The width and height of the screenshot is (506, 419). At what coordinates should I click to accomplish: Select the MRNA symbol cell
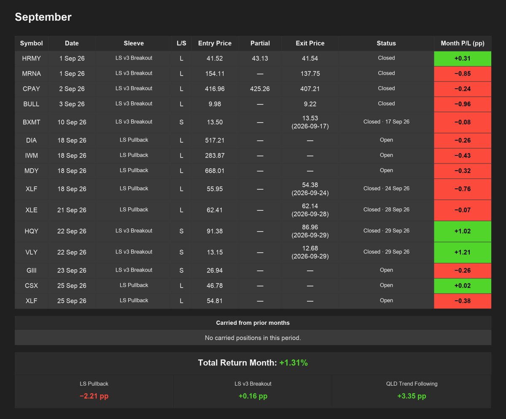click(x=32, y=73)
